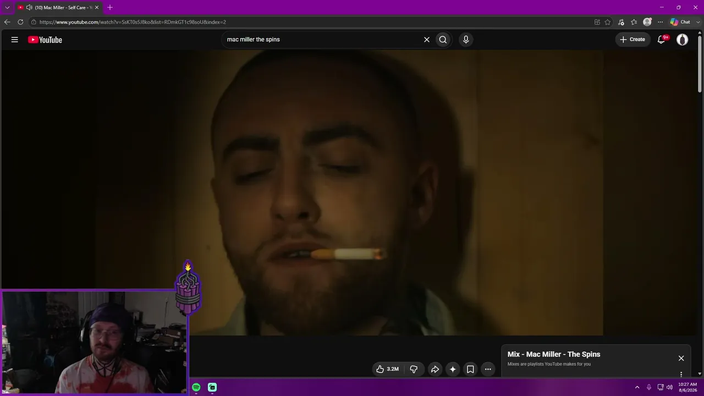Screen dimensions: 704x396
Task: Save the video with bookmark icon
Action: coord(470,369)
